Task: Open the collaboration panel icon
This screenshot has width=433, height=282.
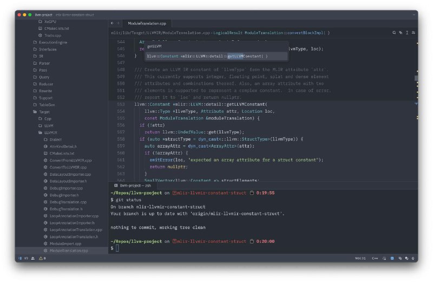Action: coord(33,258)
